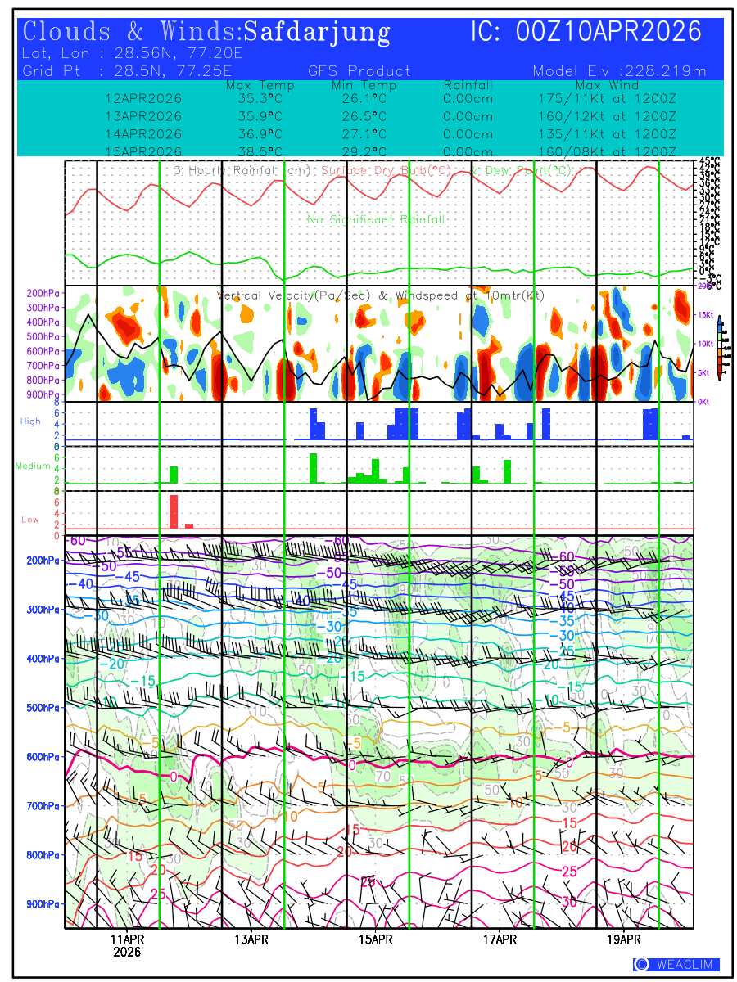The height and width of the screenshot is (982, 737).
Task: Click the No Significant Rainfall text
Action: click(376, 219)
